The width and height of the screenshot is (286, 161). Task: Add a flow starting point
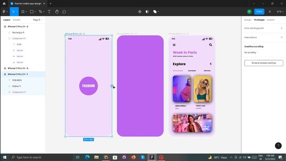(x=282, y=28)
